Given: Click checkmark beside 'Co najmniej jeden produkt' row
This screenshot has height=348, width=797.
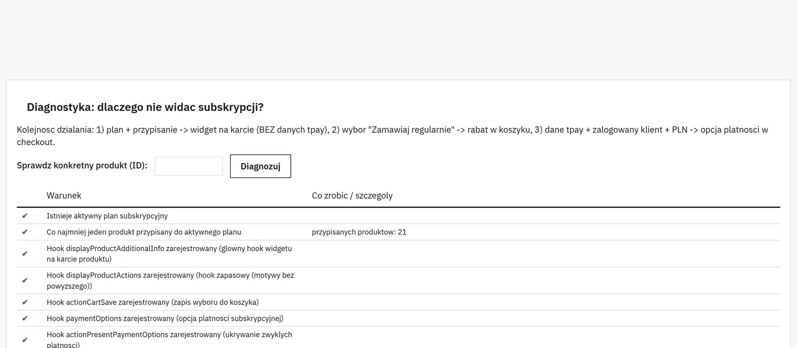Looking at the screenshot, I should pyautogui.click(x=25, y=232).
